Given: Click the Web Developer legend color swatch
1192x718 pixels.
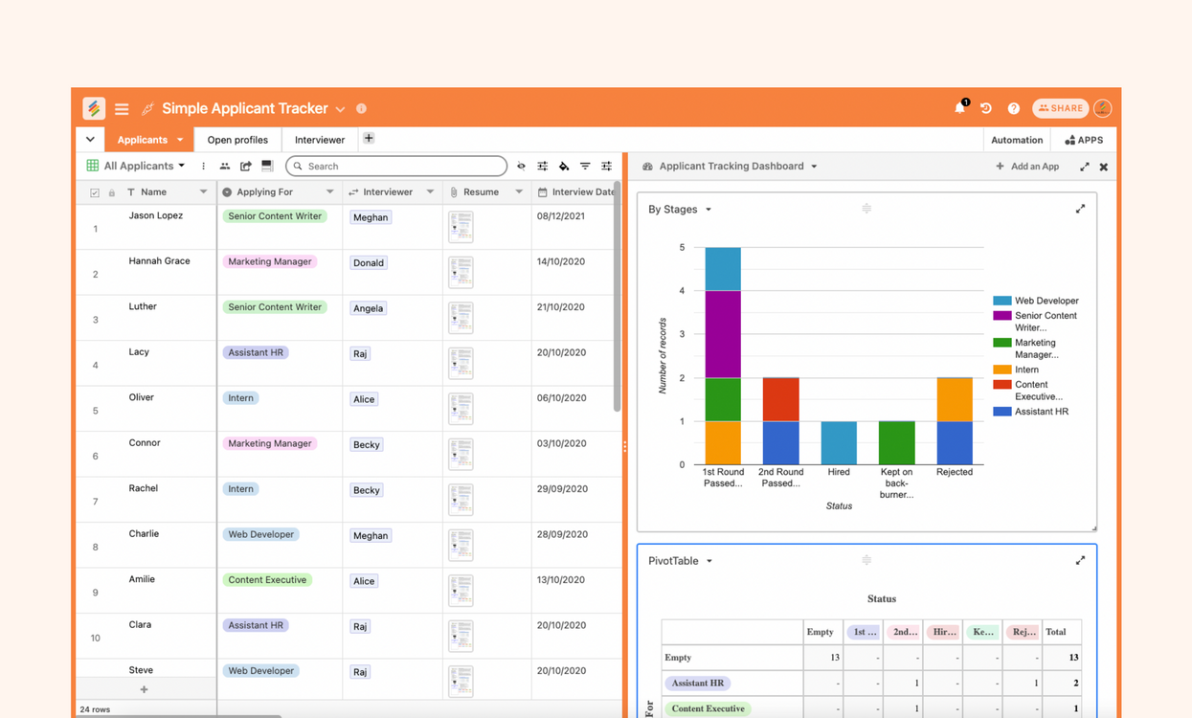Looking at the screenshot, I should coord(1001,301).
